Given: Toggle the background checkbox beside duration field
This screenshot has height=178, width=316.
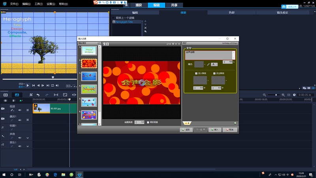Looking at the screenshot, I should (x=148, y=122).
